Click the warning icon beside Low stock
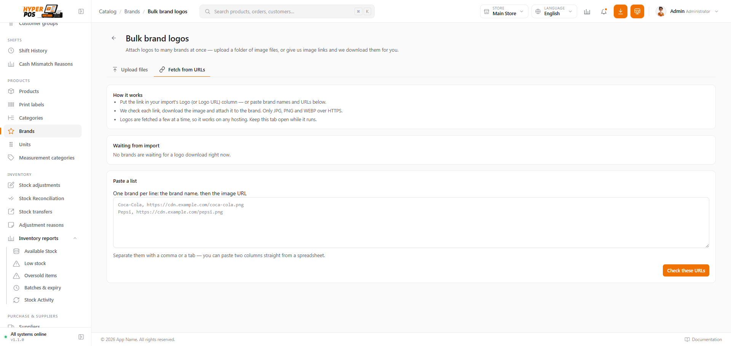731x346 pixels. pos(16,263)
